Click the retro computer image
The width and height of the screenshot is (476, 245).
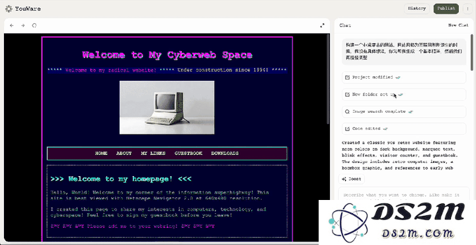pos(167,107)
